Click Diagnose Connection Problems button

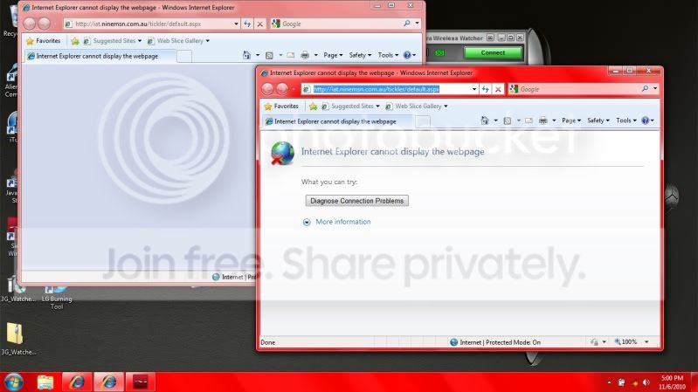pos(357,201)
